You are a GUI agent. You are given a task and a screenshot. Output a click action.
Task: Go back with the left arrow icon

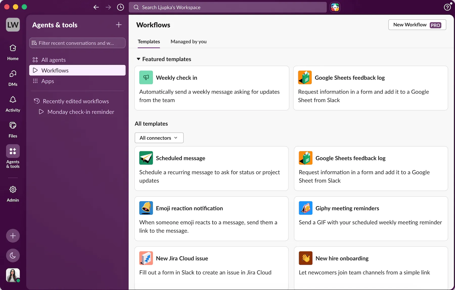96,7
